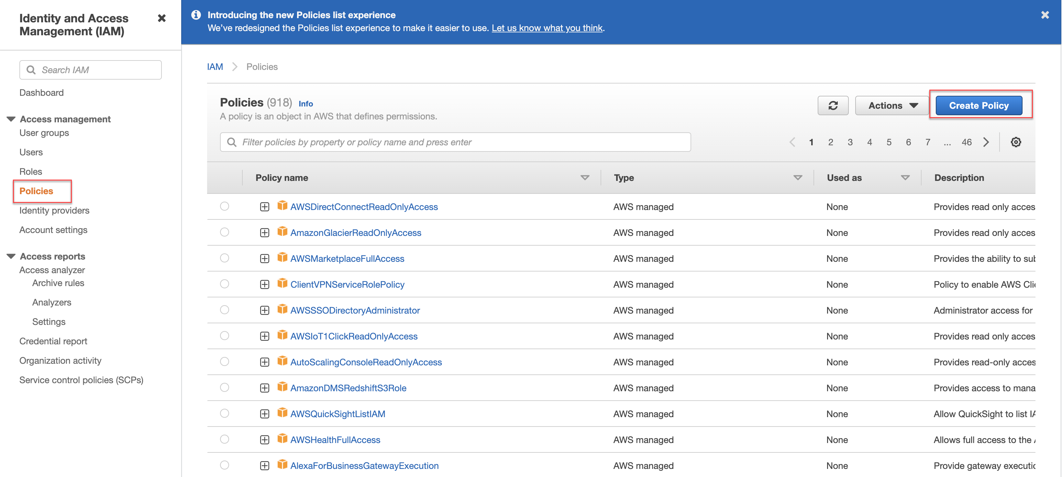Viewport: 1062px width, 477px height.
Task: Open Organization activity in the sidebar
Action: click(x=60, y=361)
